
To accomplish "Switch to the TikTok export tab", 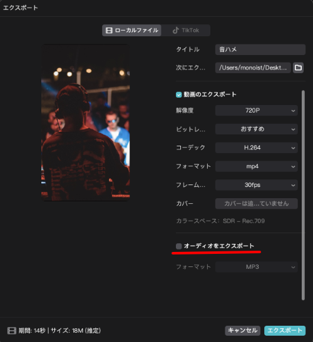I will tap(186, 30).
